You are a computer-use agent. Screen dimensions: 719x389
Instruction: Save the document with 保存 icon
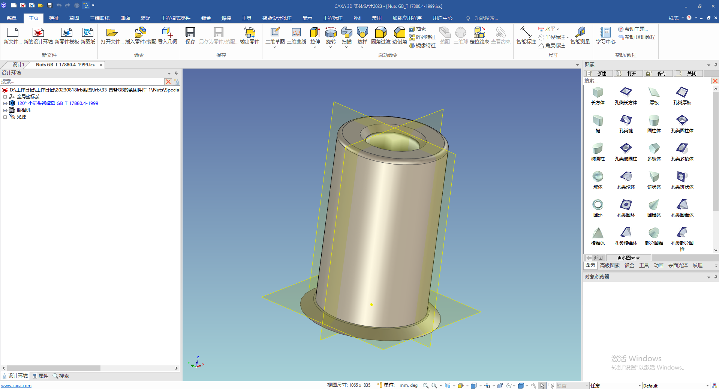pos(190,33)
